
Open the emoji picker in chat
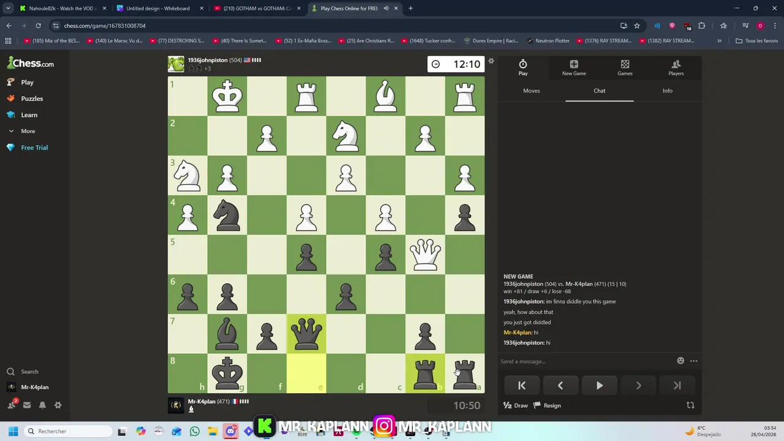[680, 361]
